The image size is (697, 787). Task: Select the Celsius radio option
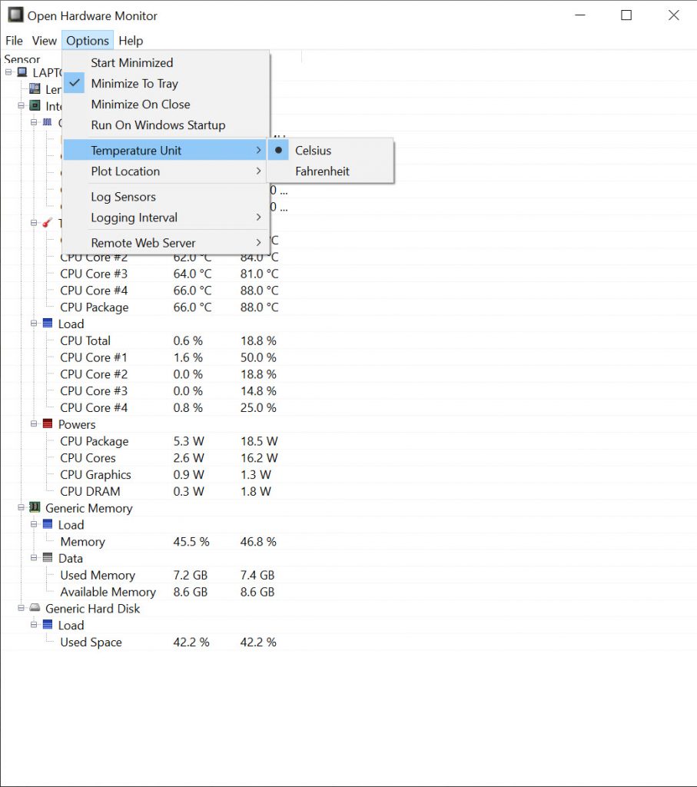330,150
